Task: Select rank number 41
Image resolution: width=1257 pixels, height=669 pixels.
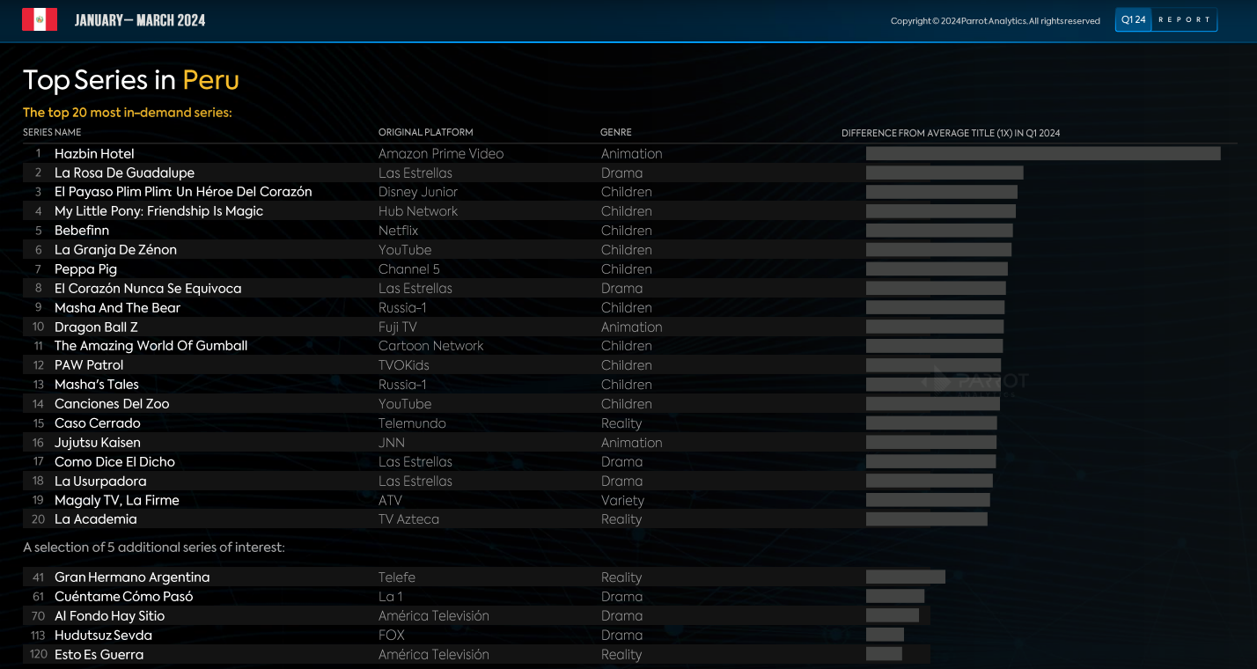Action: click(x=38, y=577)
